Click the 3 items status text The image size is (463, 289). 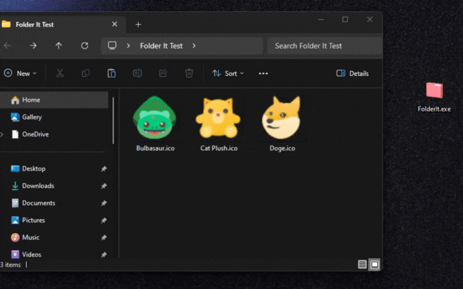10,265
